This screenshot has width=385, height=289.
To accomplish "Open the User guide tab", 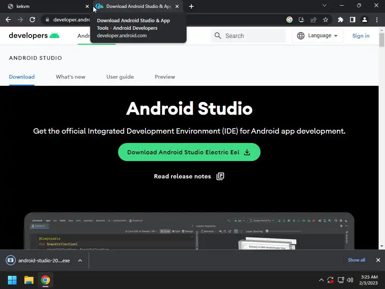I will pyautogui.click(x=120, y=77).
